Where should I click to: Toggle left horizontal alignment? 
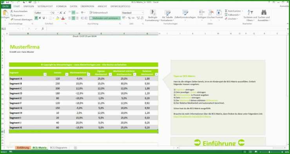(x=69, y=18)
